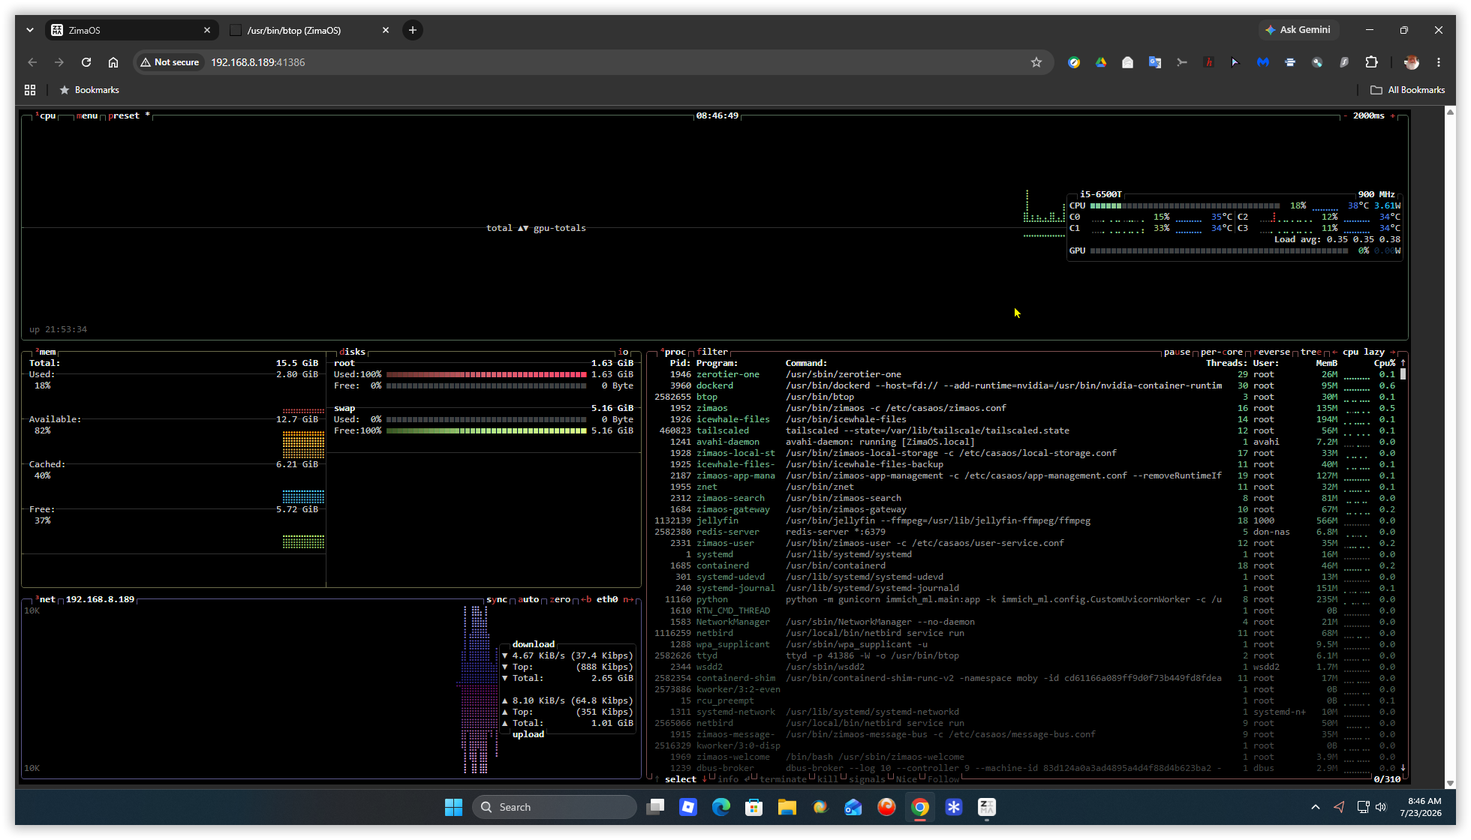
Task: Click info in the process footer
Action: click(x=728, y=779)
